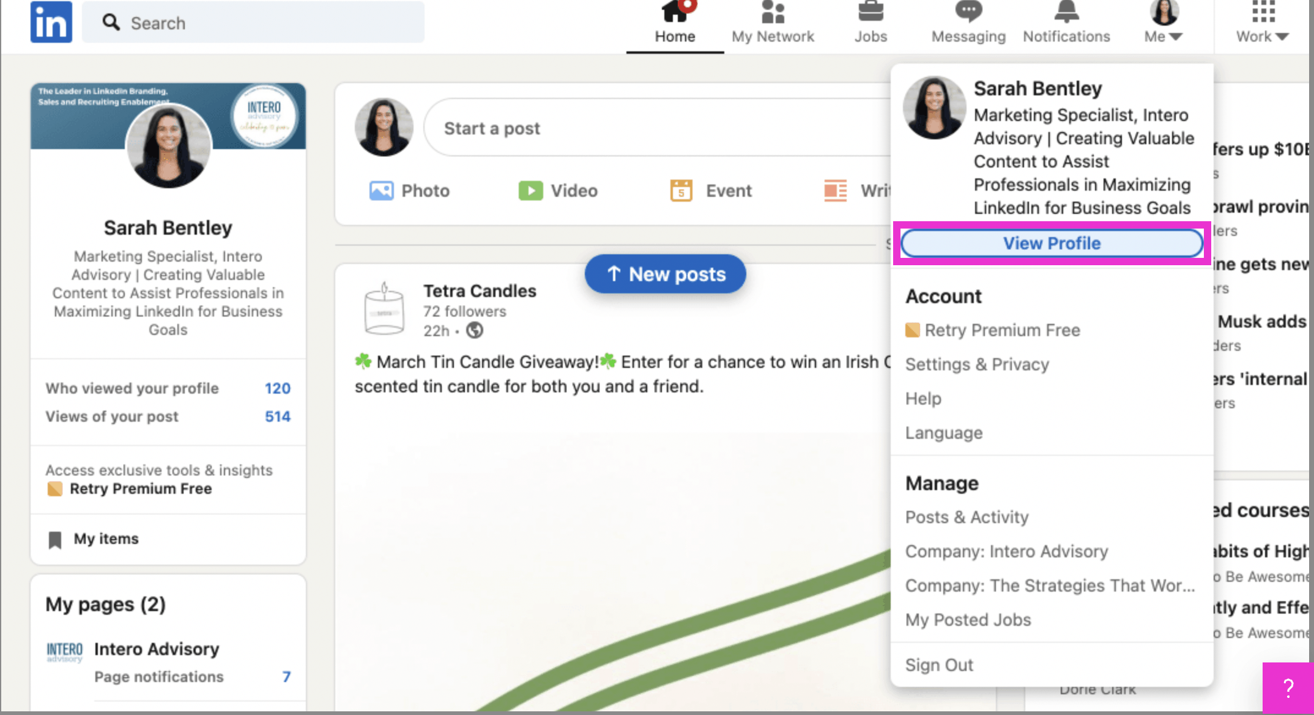Click the My items bookmark icon
1314x715 pixels.
pyautogui.click(x=55, y=540)
